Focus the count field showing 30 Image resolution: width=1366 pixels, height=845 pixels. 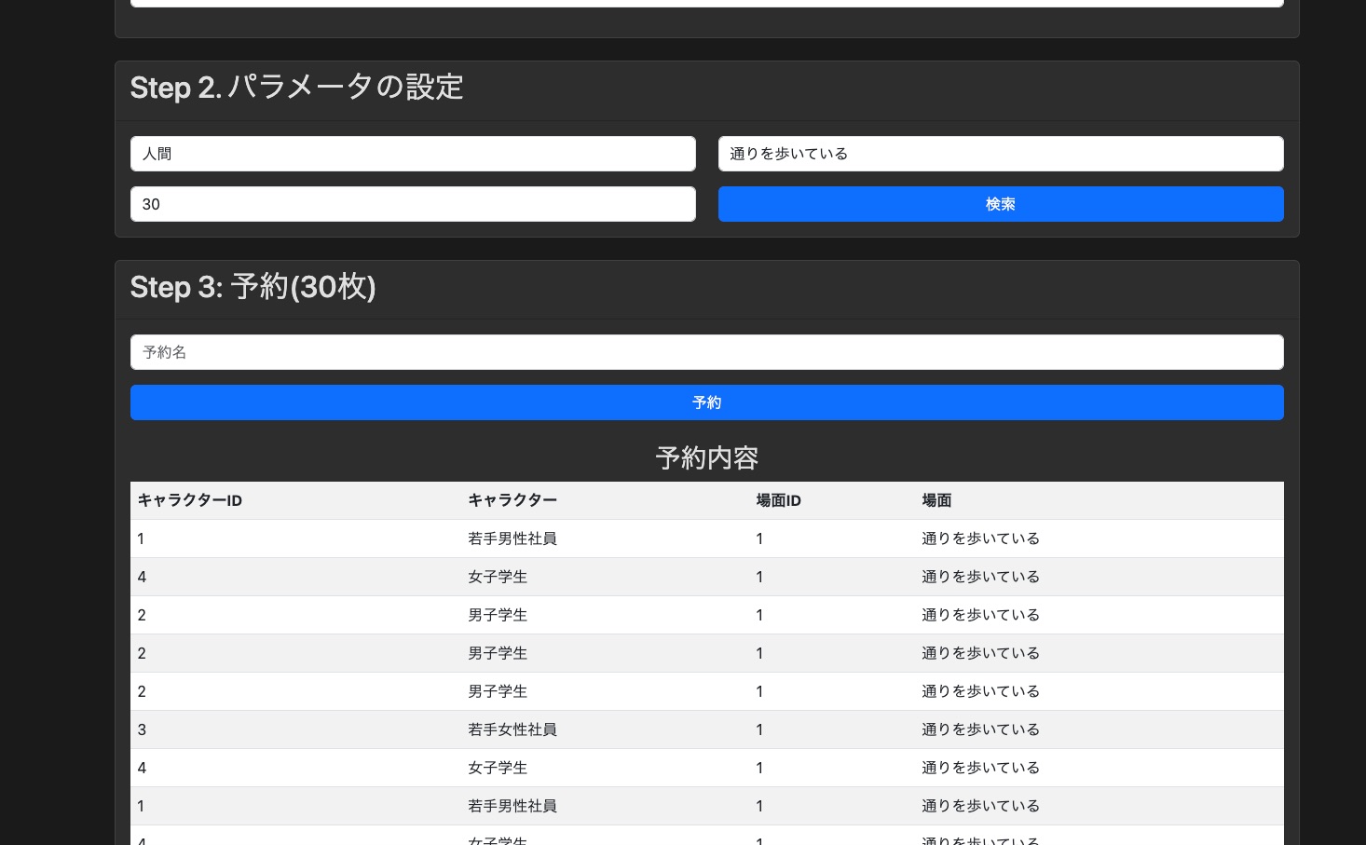click(x=413, y=204)
